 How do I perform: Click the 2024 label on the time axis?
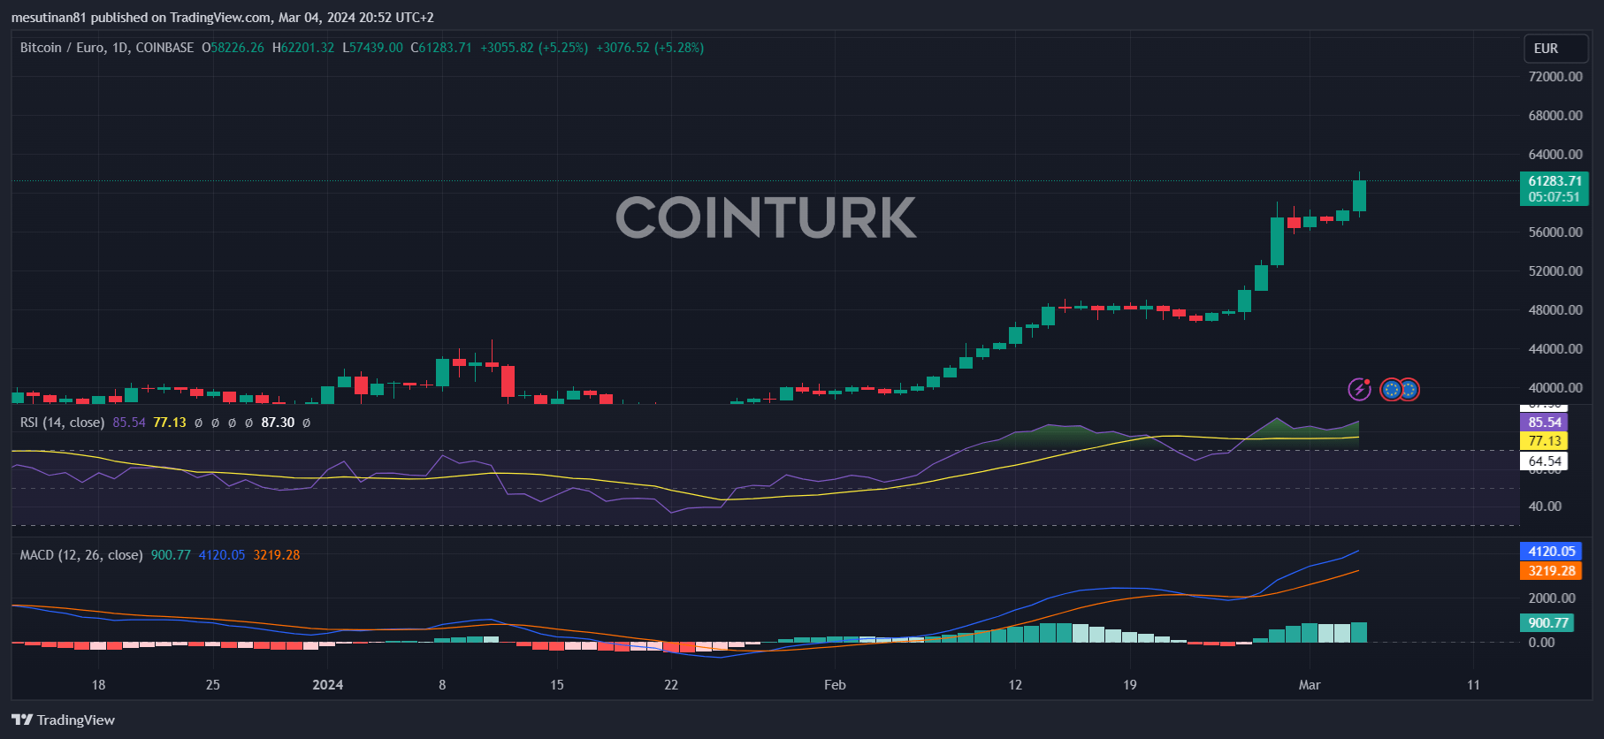pyautogui.click(x=328, y=685)
